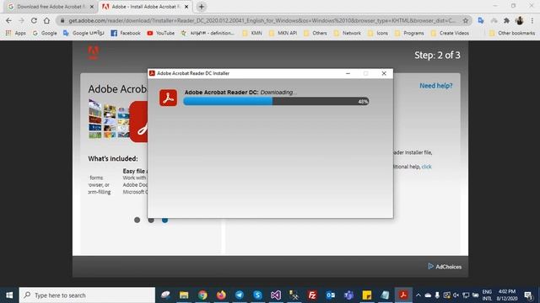Click the Type here to search box
540x303 pixels.
coord(87,295)
